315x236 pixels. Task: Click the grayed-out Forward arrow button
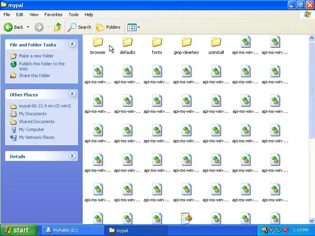point(39,27)
